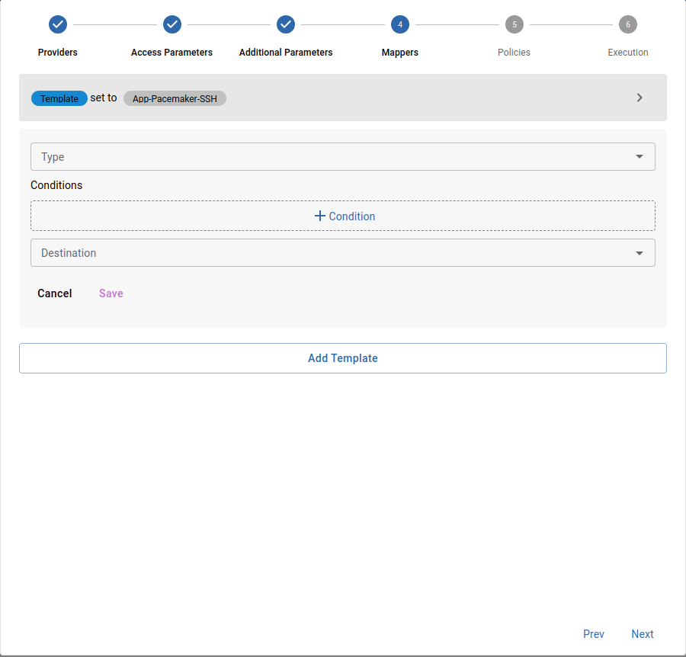Screen dimensions: 686x657
Task: Select the Providers step label
Action: pyautogui.click(x=58, y=53)
